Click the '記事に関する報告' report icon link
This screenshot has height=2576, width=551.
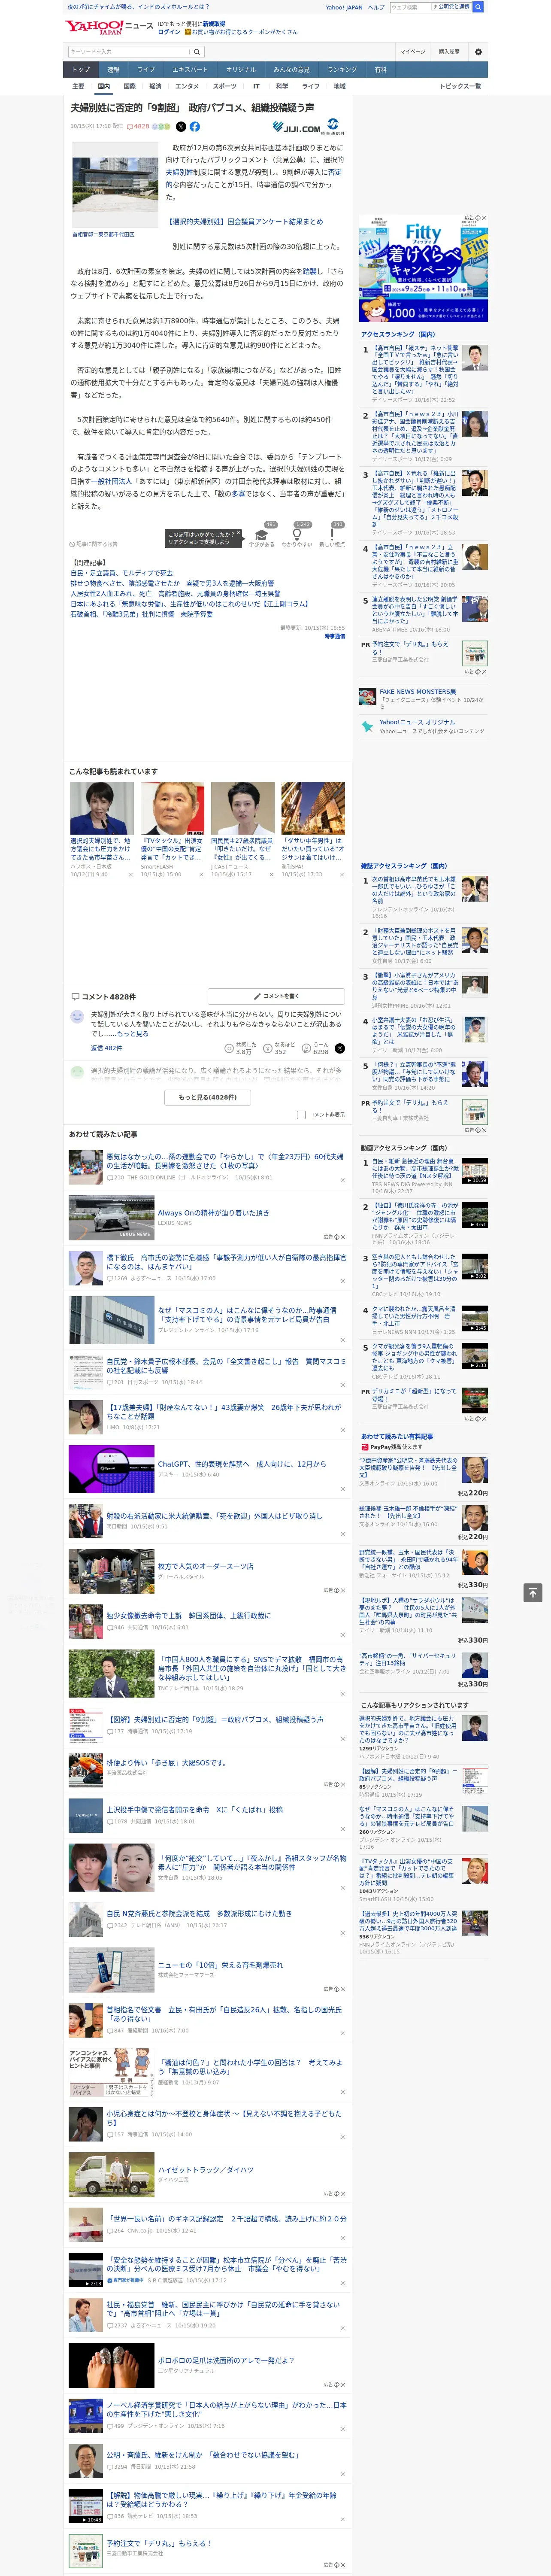tap(93, 544)
